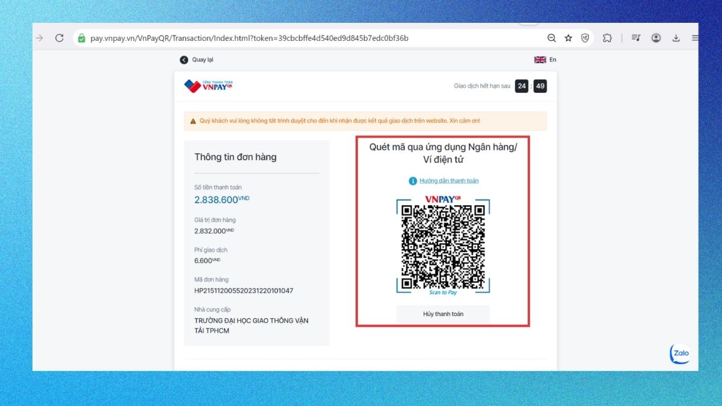Open the zoom control icon in the address bar
Screen dimensions: 722x406
point(551,38)
